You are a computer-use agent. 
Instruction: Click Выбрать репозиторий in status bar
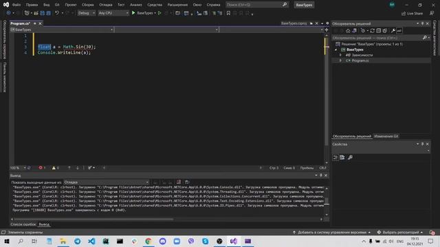[x=400, y=232]
